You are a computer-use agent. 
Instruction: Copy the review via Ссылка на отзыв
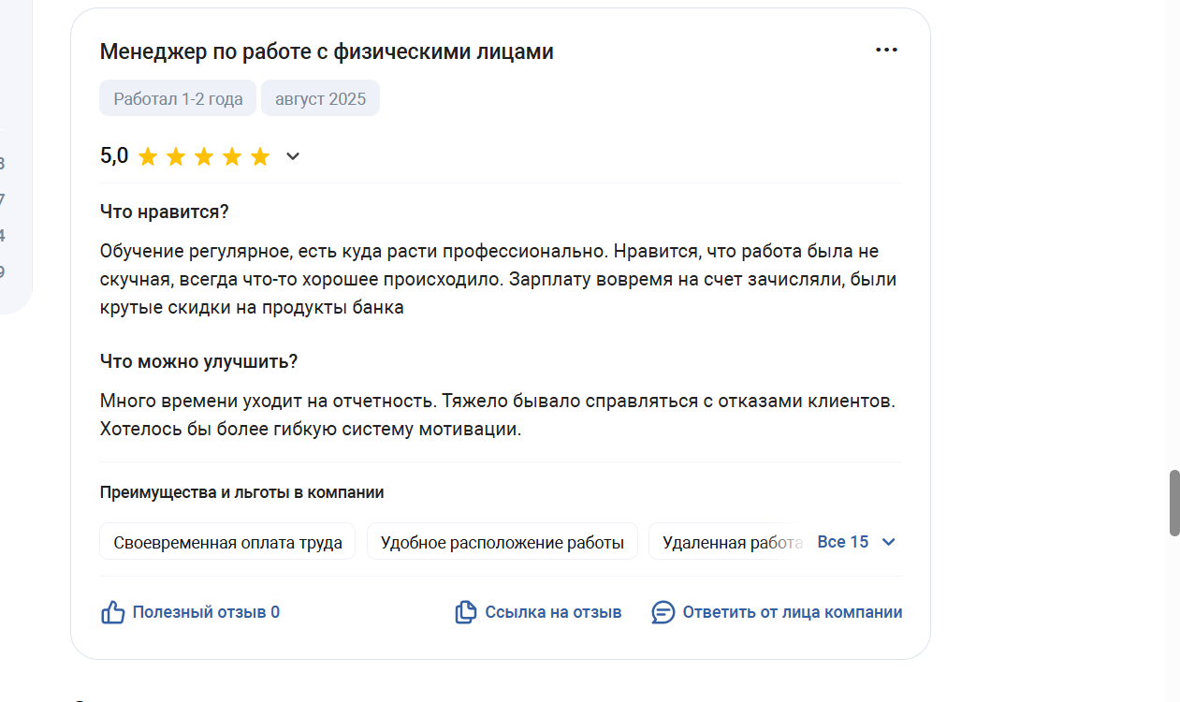553,612
